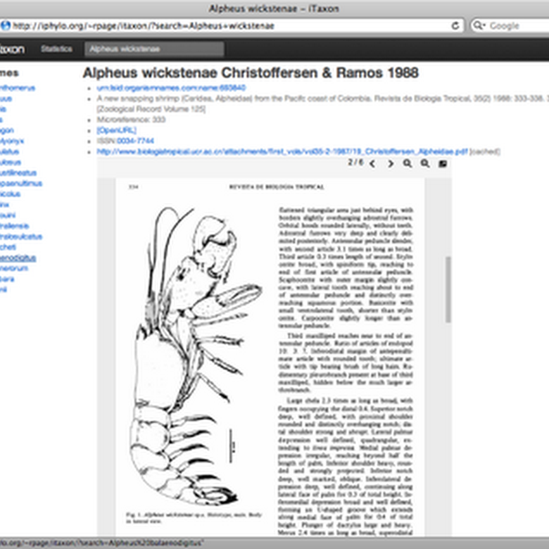Image resolution: width=549 pixels, height=549 pixels.
Task: Click the magnifier icon beside the next-page arrow
Action: coord(407,163)
